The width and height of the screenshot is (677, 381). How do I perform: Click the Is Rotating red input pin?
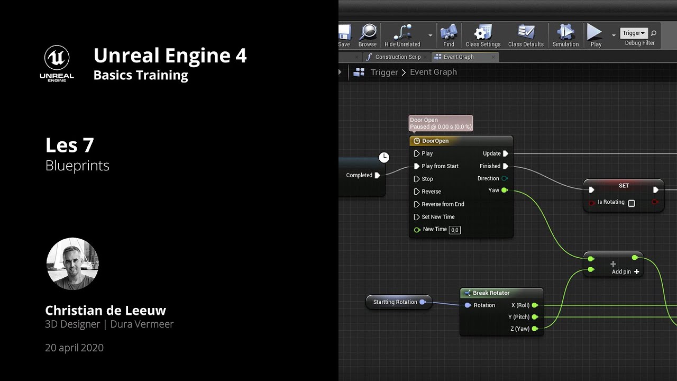[591, 203]
